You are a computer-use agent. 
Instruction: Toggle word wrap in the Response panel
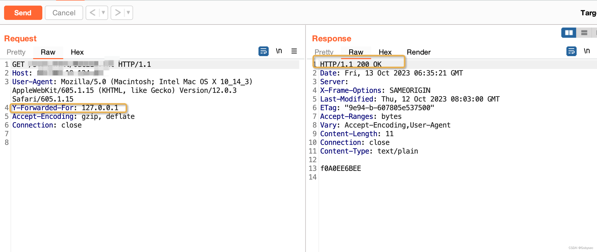(x=571, y=51)
